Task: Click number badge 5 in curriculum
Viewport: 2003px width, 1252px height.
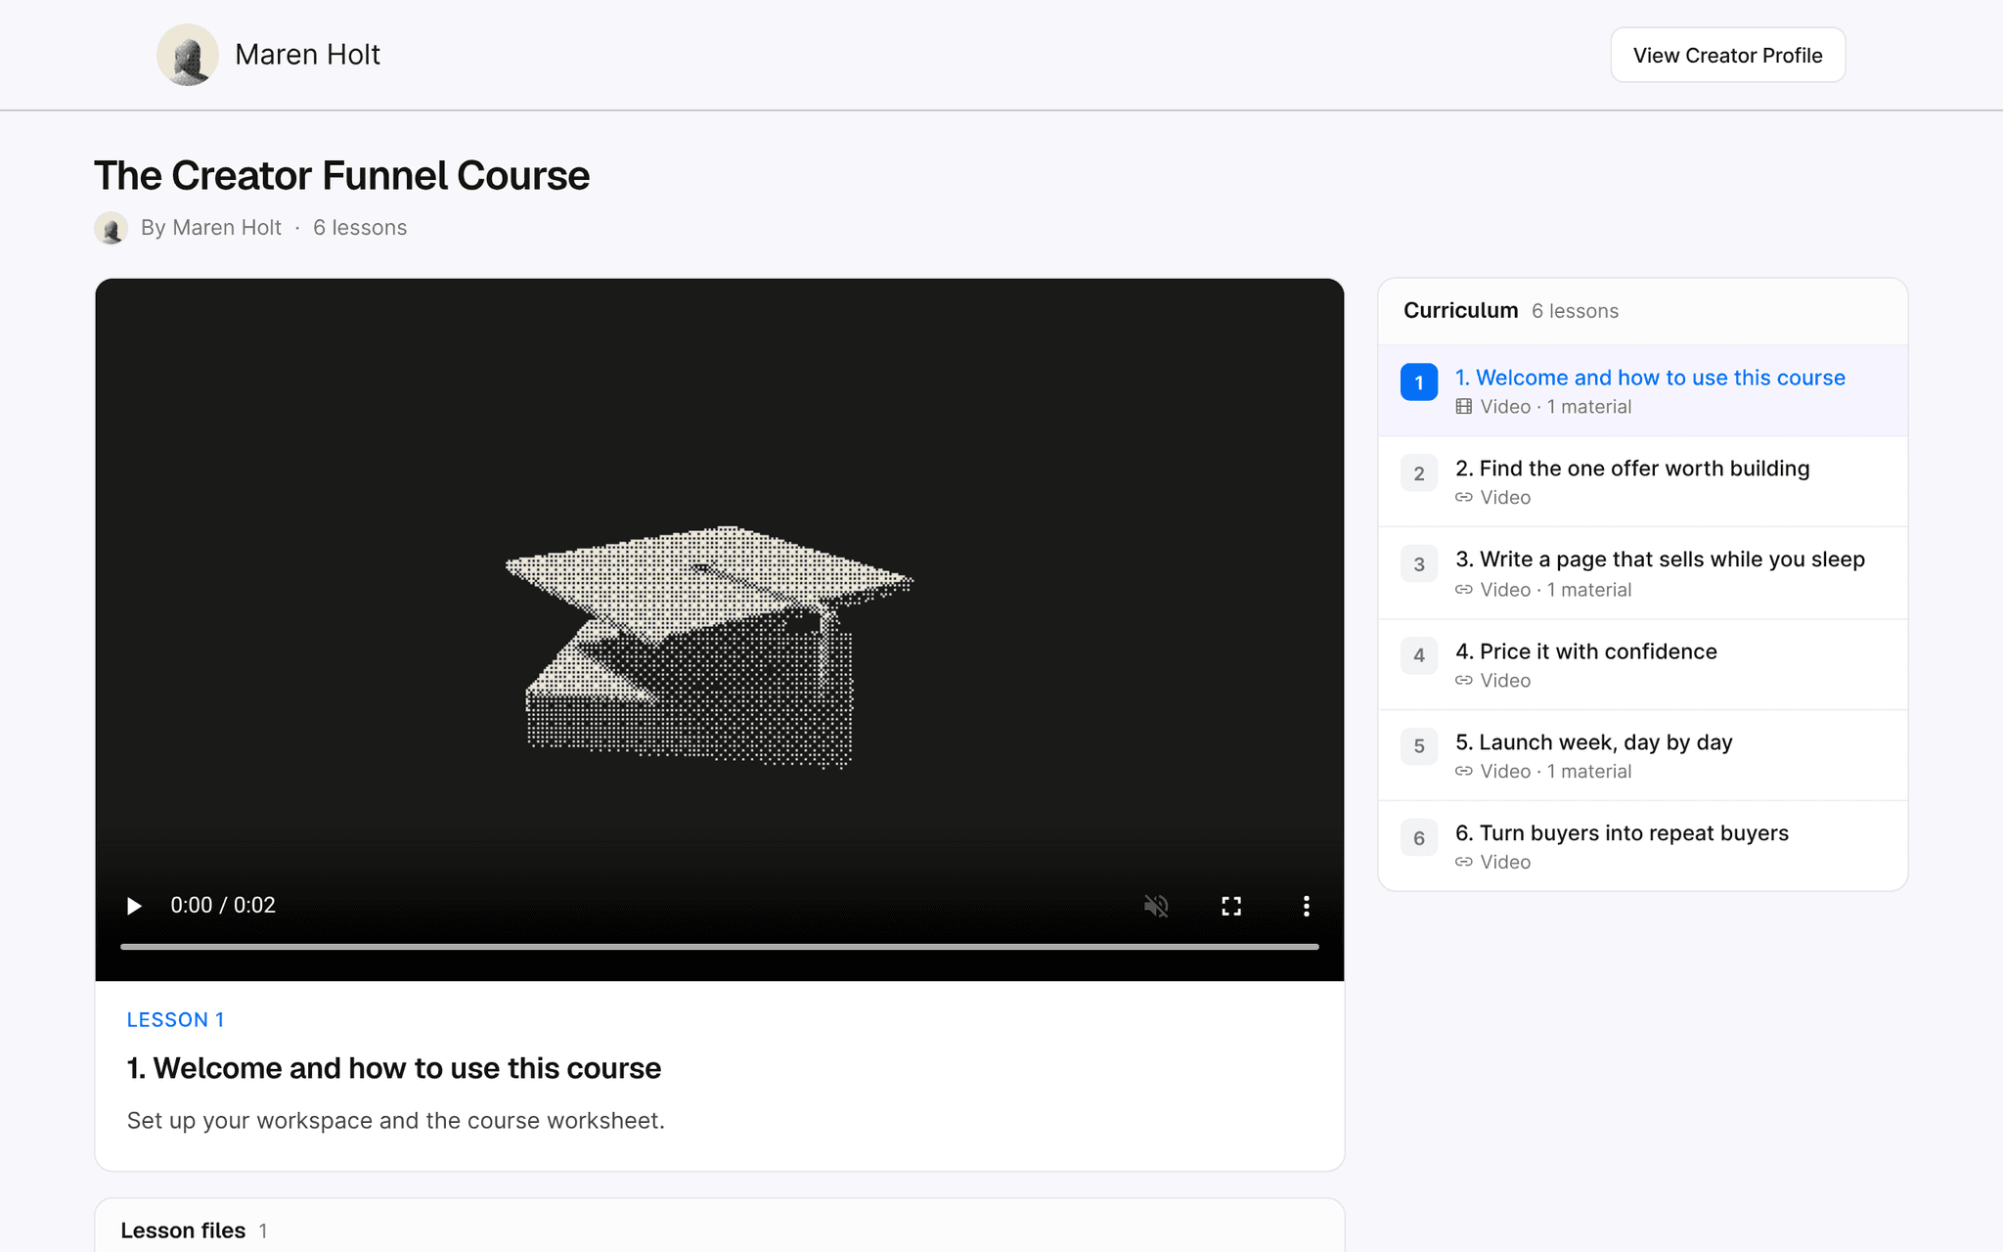Action: tap(1419, 746)
